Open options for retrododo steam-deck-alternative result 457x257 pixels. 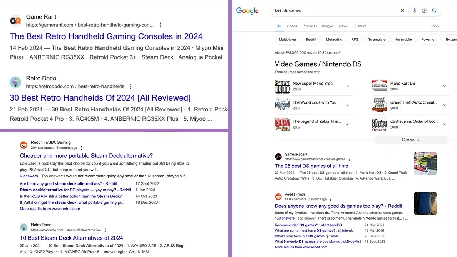click(x=105, y=230)
